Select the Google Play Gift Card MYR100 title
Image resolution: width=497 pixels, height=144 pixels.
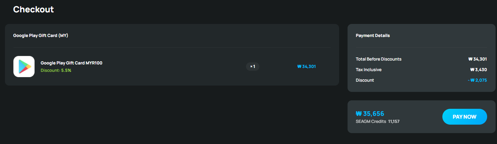click(x=72, y=63)
